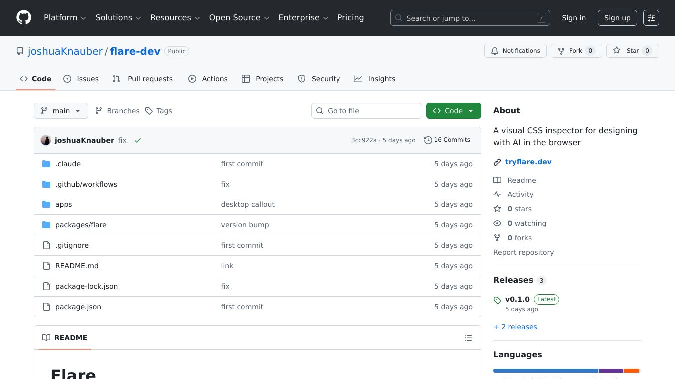Open the tryflare.dev website link
675x379 pixels.
pos(528,162)
